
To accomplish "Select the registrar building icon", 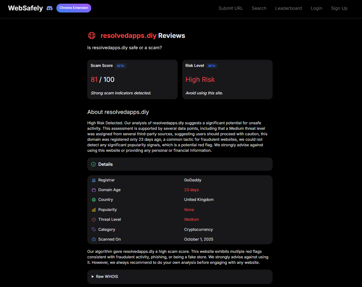I will (x=93, y=180).
